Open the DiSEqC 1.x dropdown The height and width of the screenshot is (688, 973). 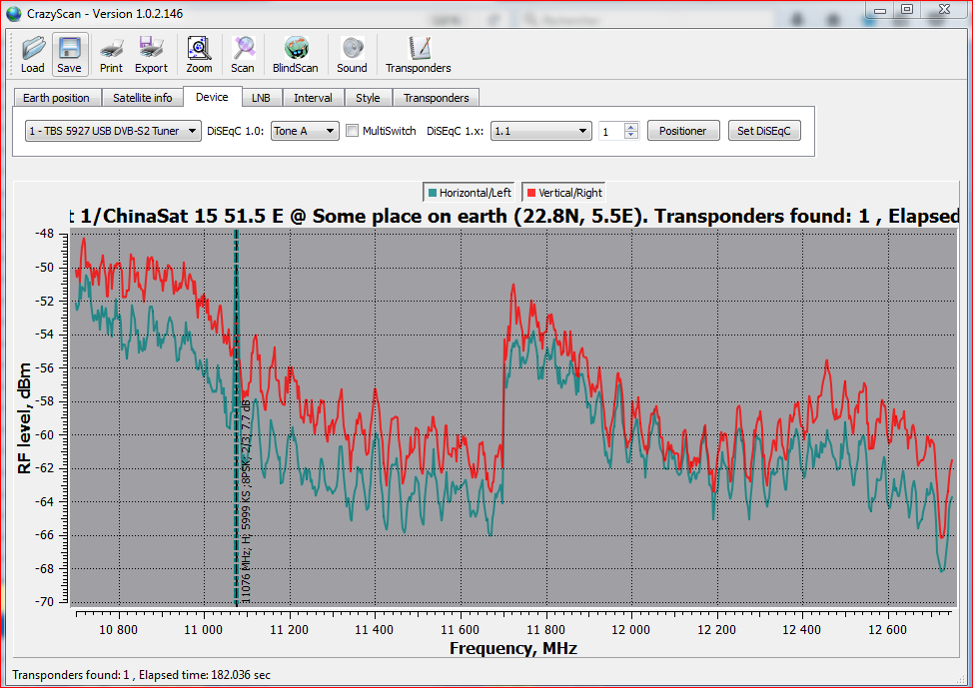(x=540, y=131)
